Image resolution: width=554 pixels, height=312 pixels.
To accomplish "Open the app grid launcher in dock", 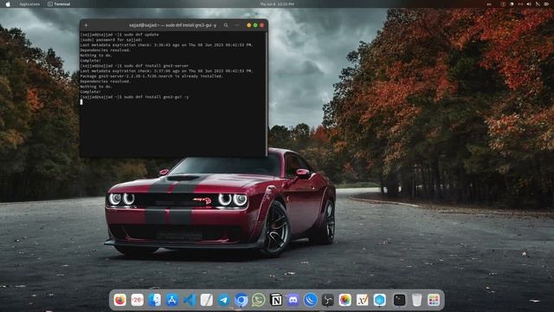I will click(434, 300).
